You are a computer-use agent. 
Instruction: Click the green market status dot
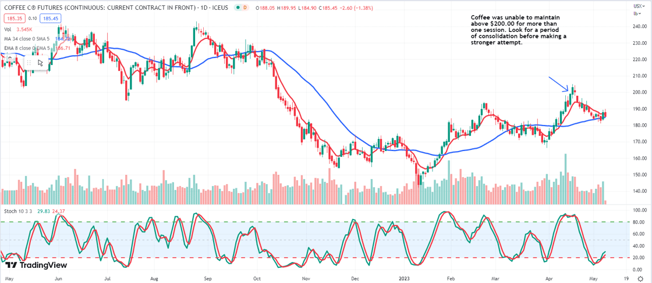coord(237,8)
